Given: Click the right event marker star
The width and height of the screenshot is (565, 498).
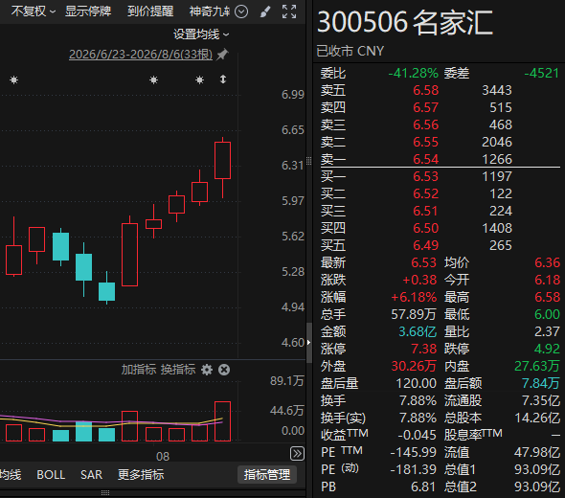Looking at the screenshot, I should point(199,80).
